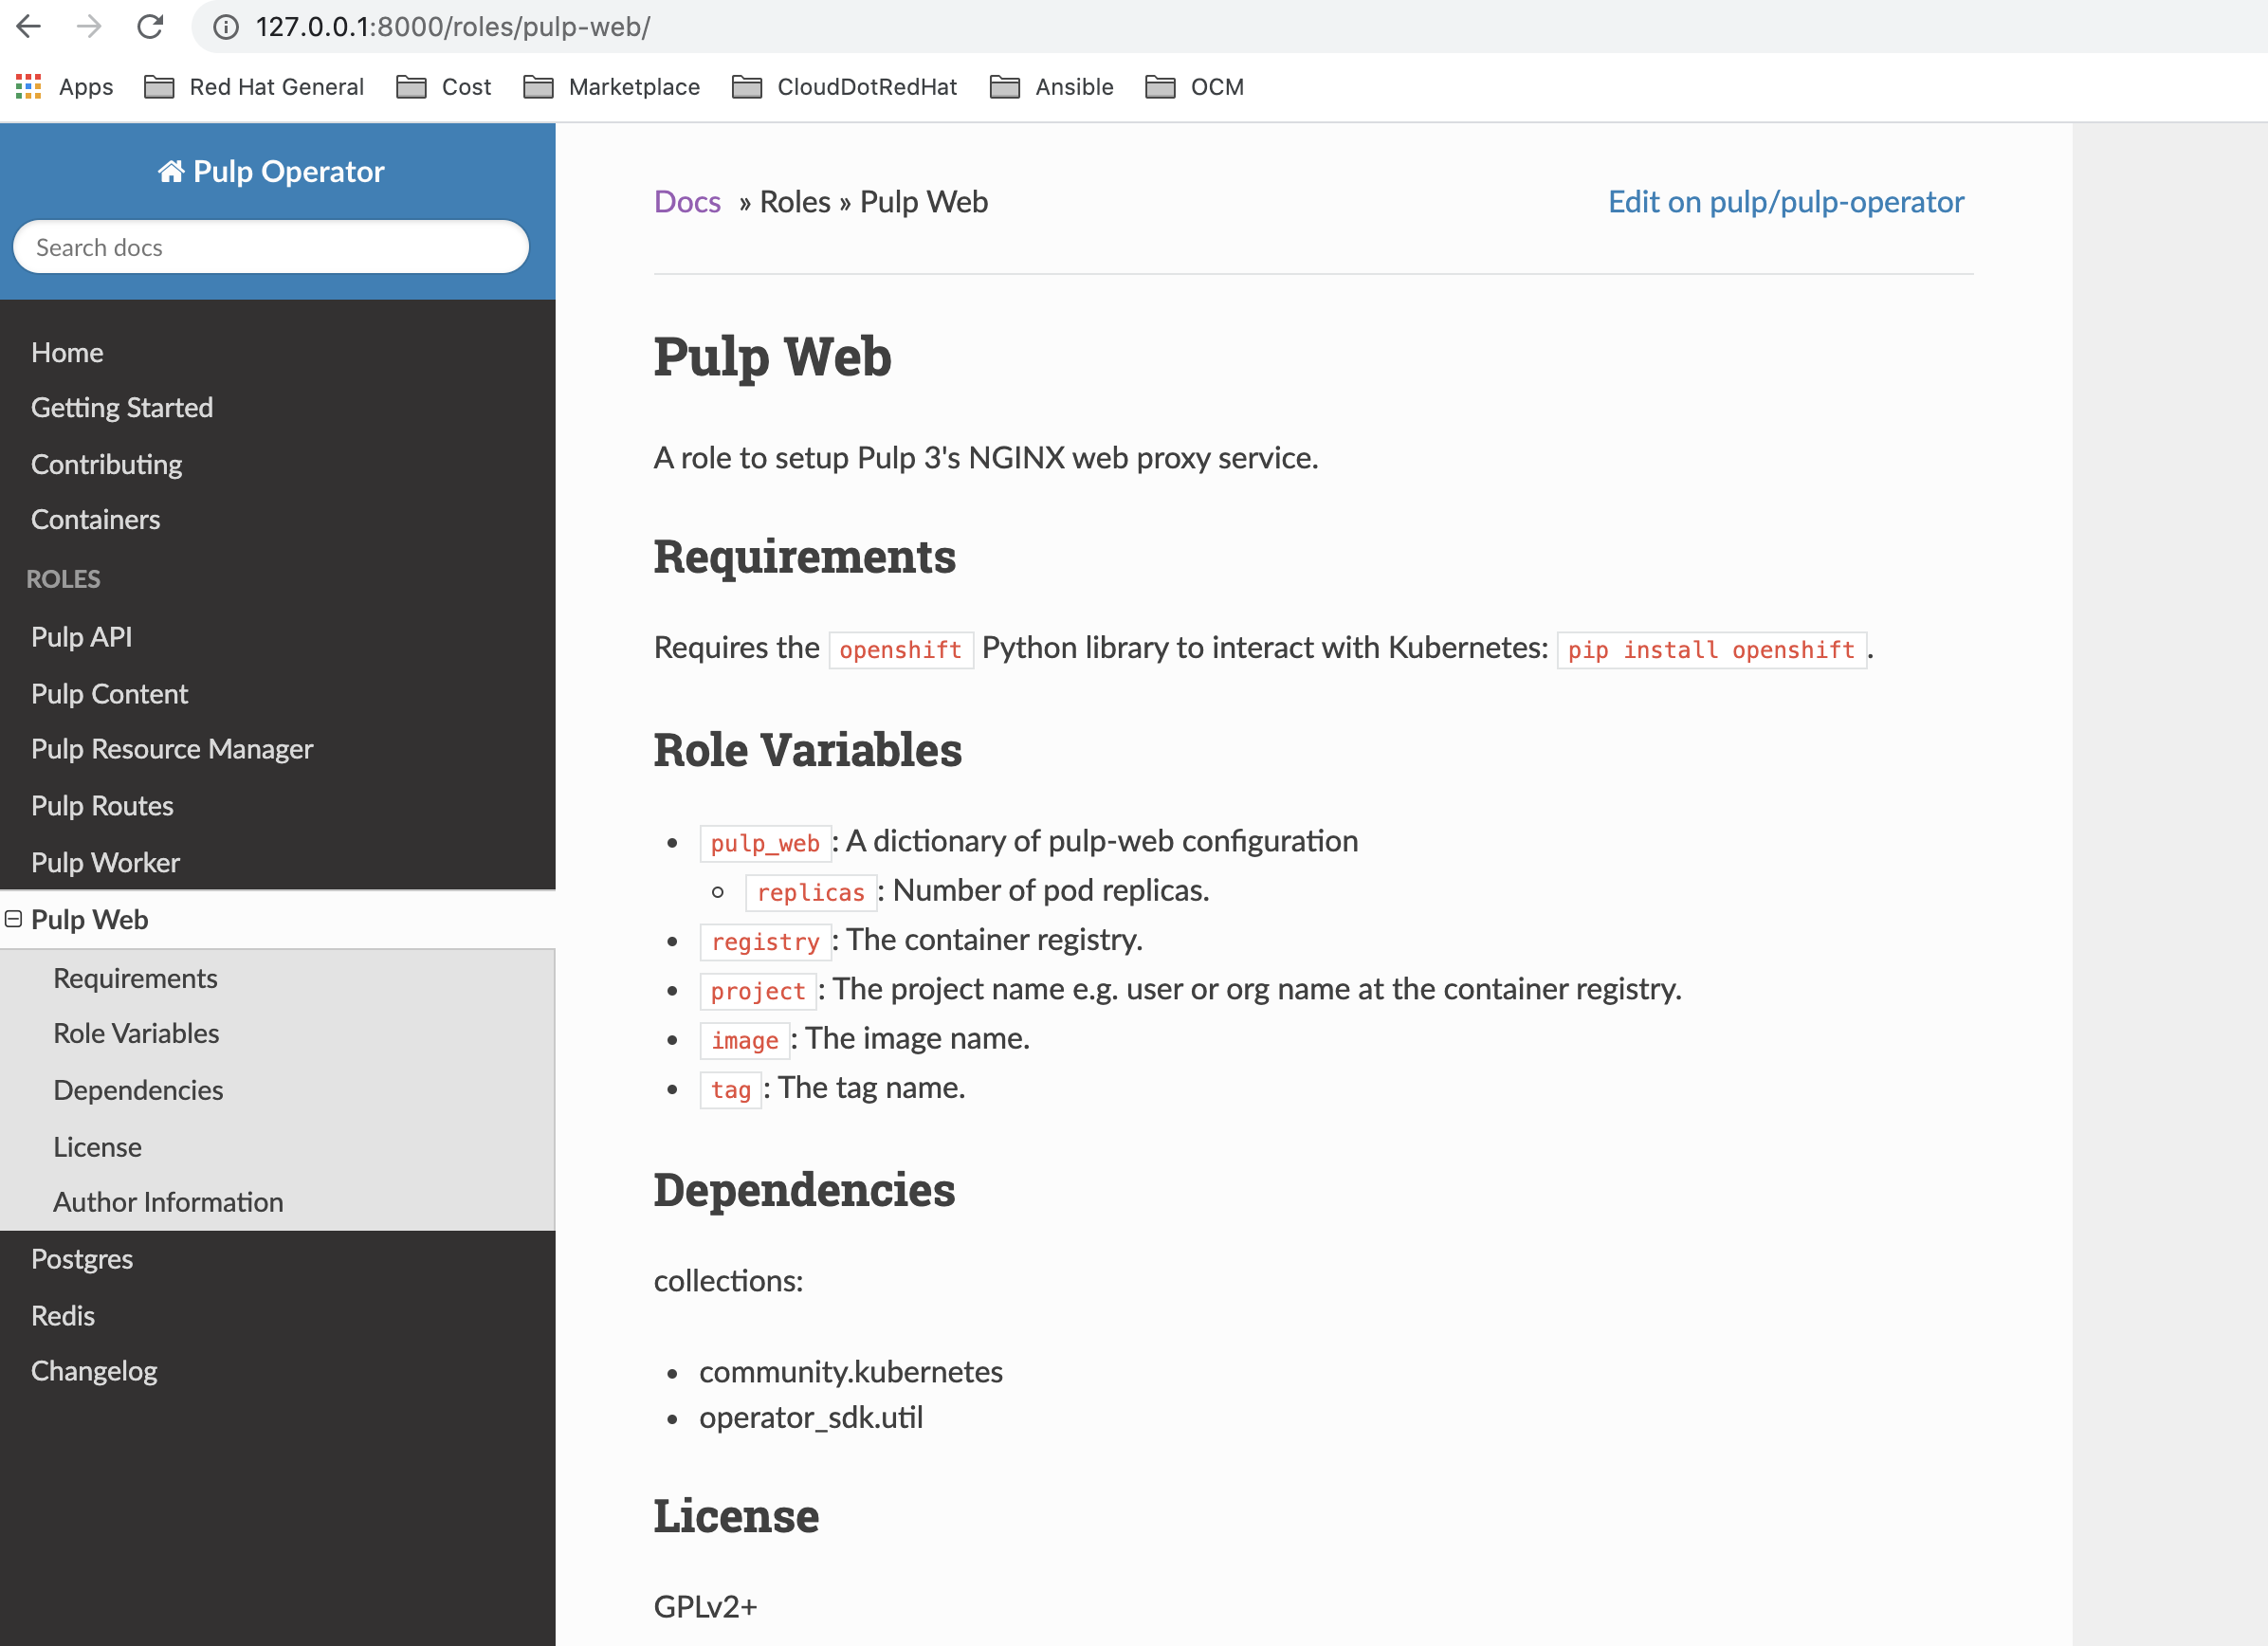Viewport: 2268px width, 1646px height.
Task: Jump to License subsection in sidebar
Action: (97, 1147)
